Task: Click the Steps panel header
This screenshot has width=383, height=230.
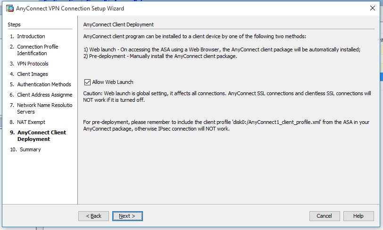Action: tap(14, 25)
